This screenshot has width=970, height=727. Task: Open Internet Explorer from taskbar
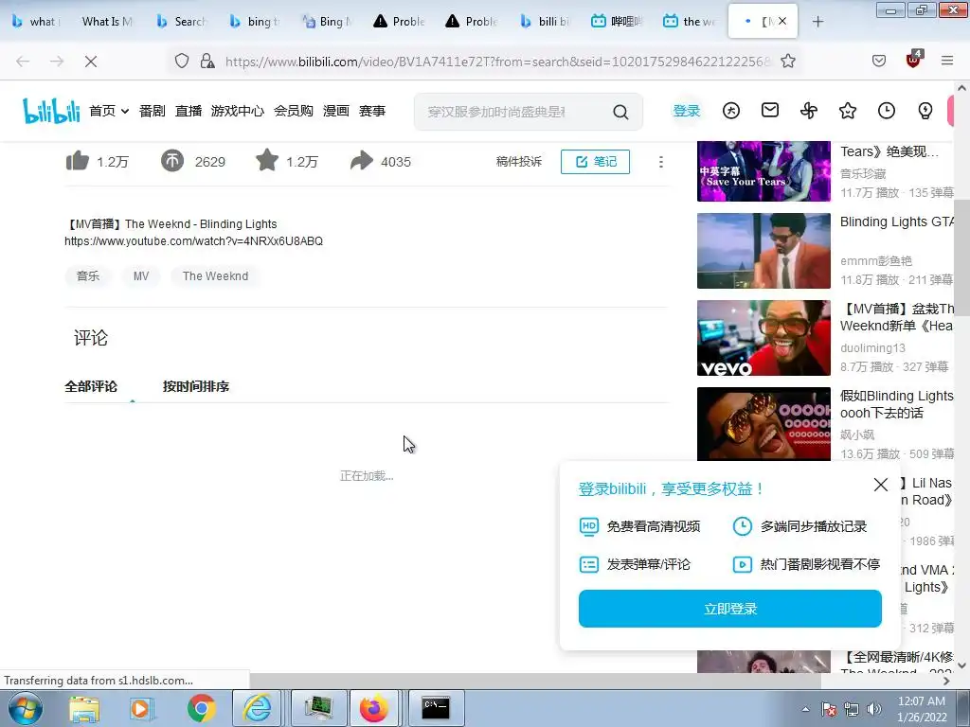coord(257,708)
